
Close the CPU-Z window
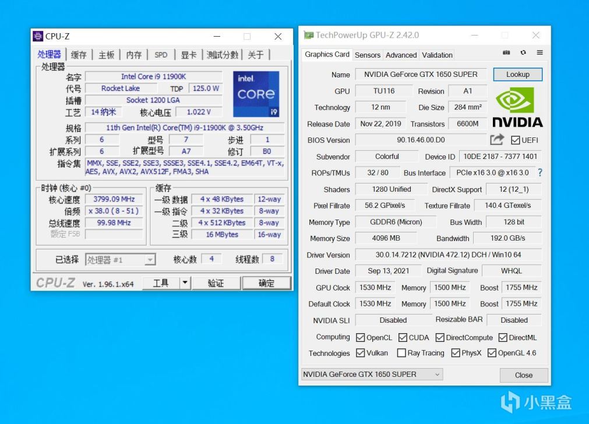(278, 37)
